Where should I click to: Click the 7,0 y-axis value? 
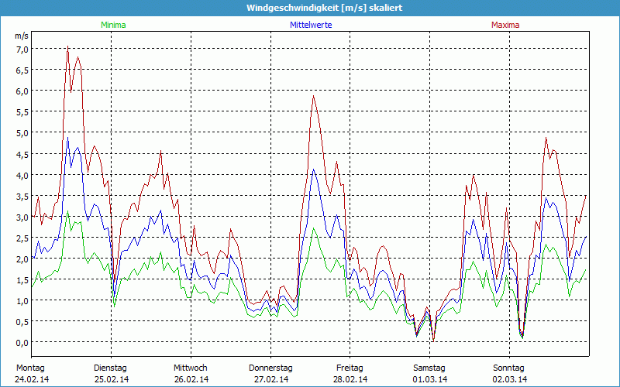click(x=22, y=49)
